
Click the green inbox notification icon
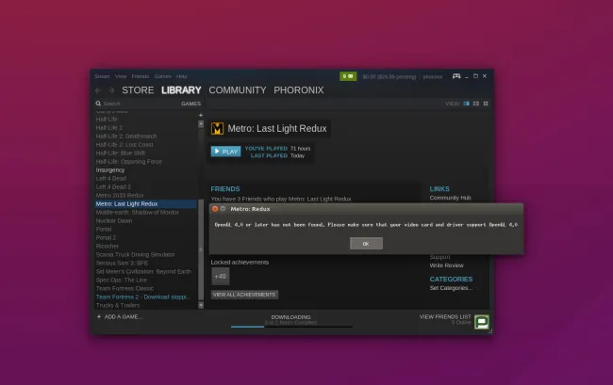click(348, 76)
